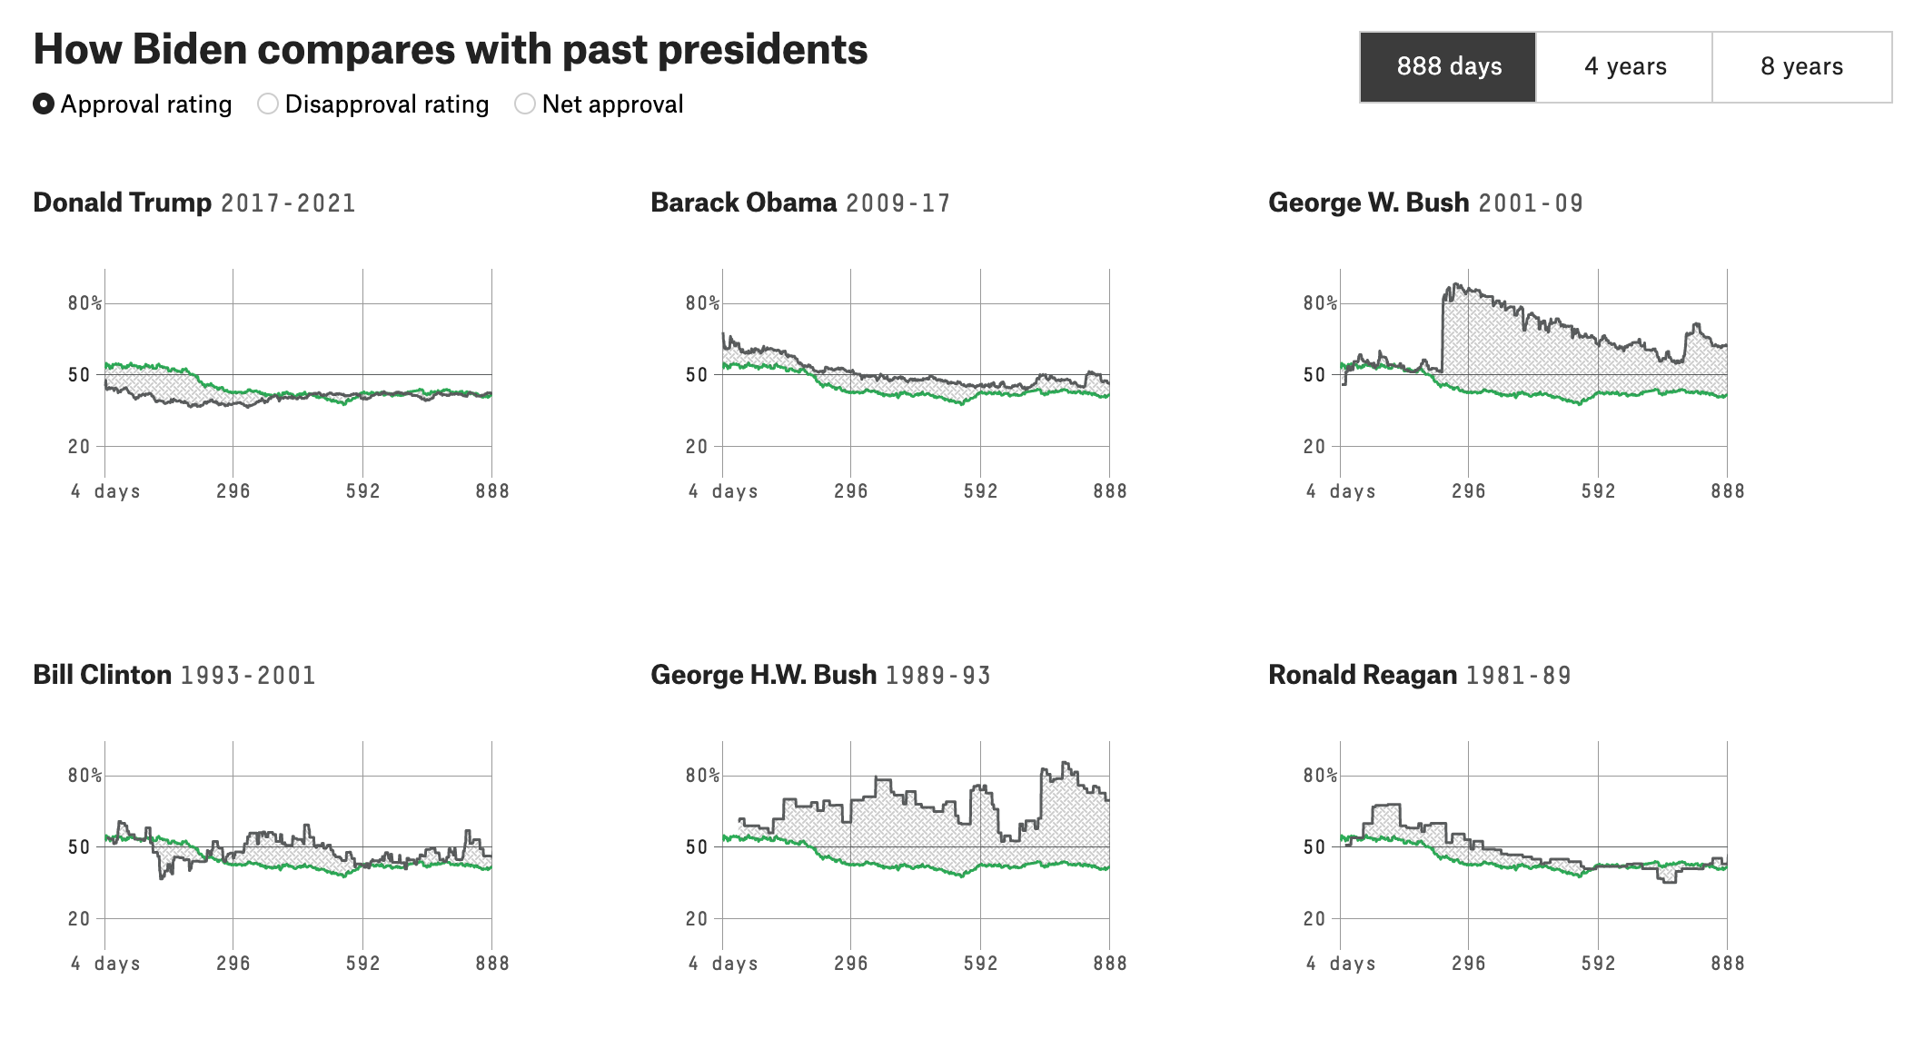Show the 8 years time range
The width and height of the screenshot is (1924, 1039).
(x=1801, y=67)
